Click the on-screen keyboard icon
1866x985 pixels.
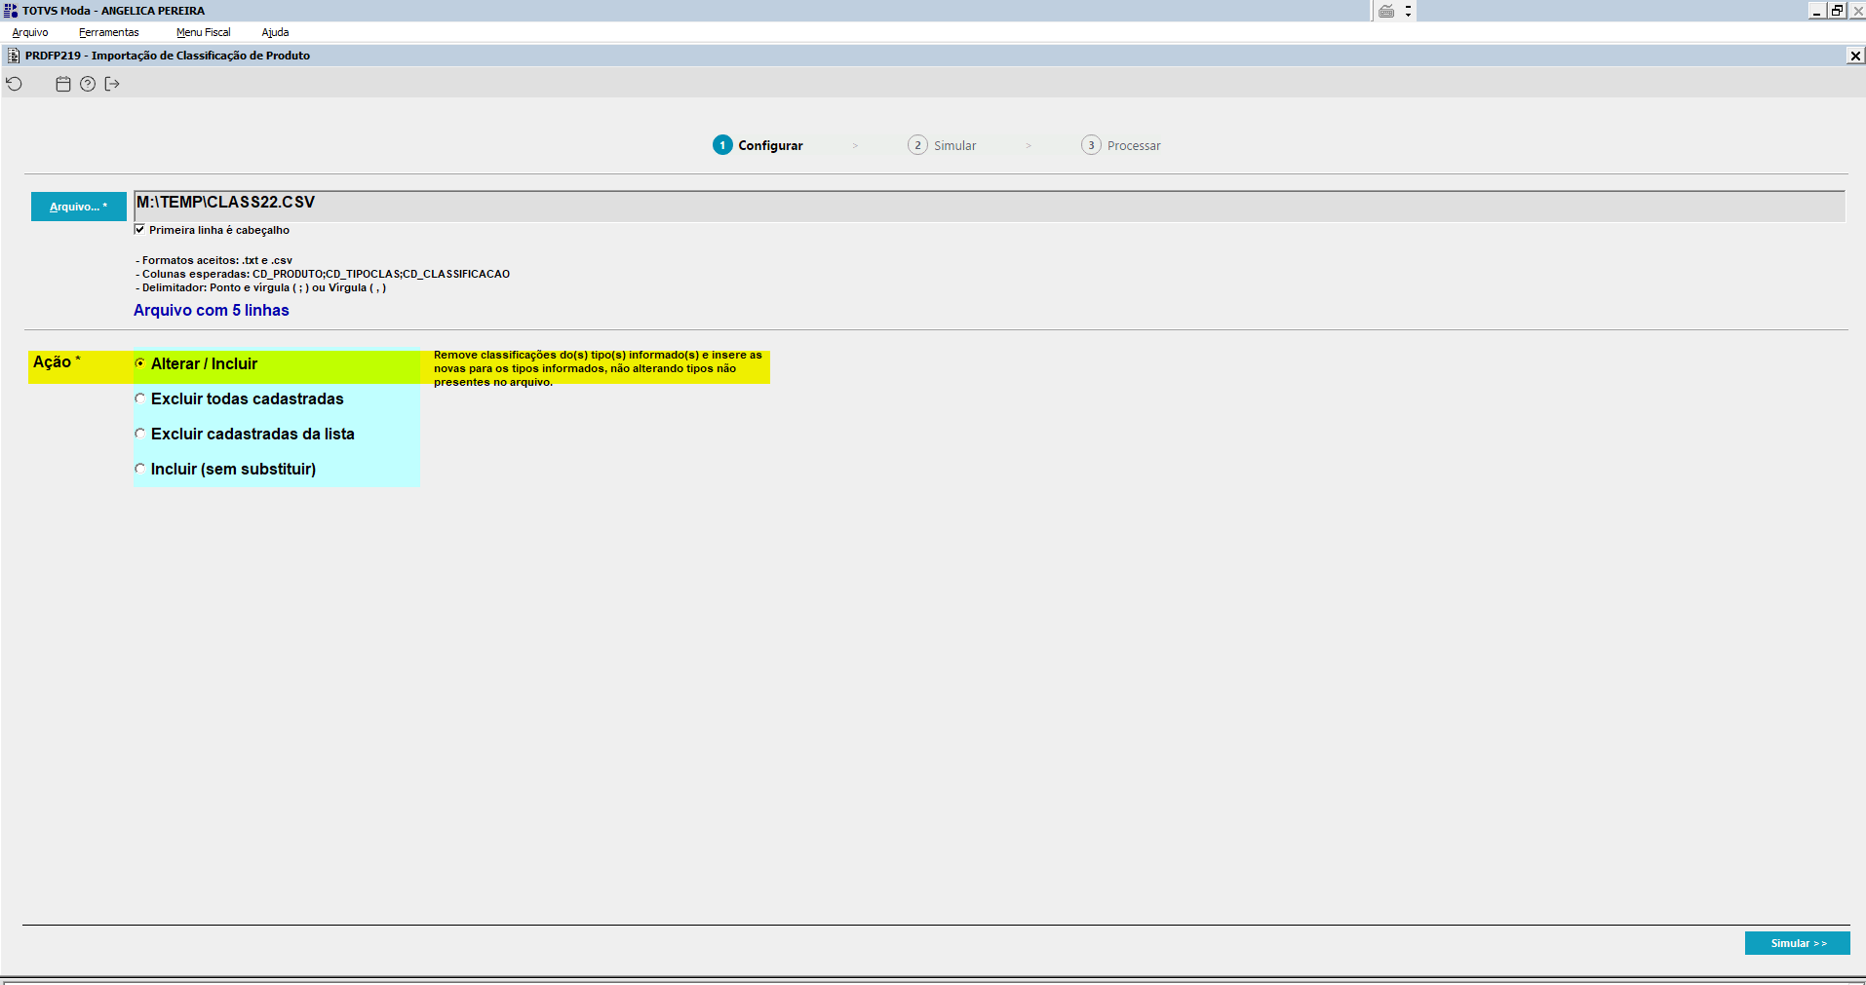coord(1386,11)
